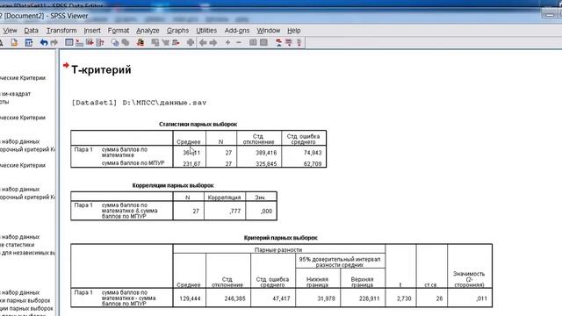Click the blue Undo arrow icon
Screen dimensions: 562x316
44,43
